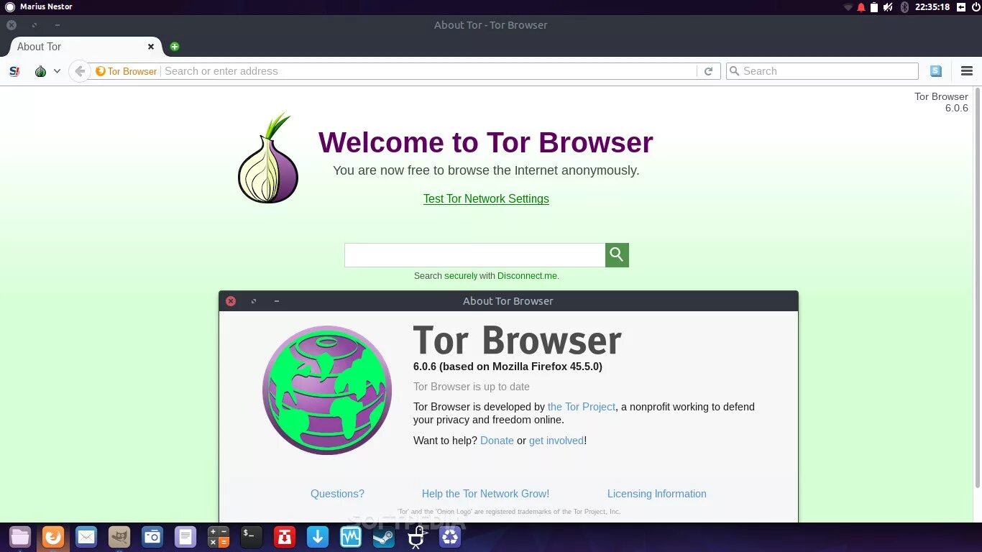The width and height of the screenshot is (982, 552).
Task: Click the page vertical scrollbar
Action: point(978,287)
